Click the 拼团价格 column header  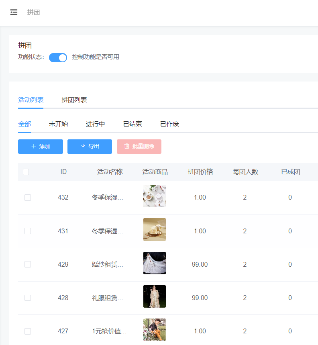click(x=200, y=171)
